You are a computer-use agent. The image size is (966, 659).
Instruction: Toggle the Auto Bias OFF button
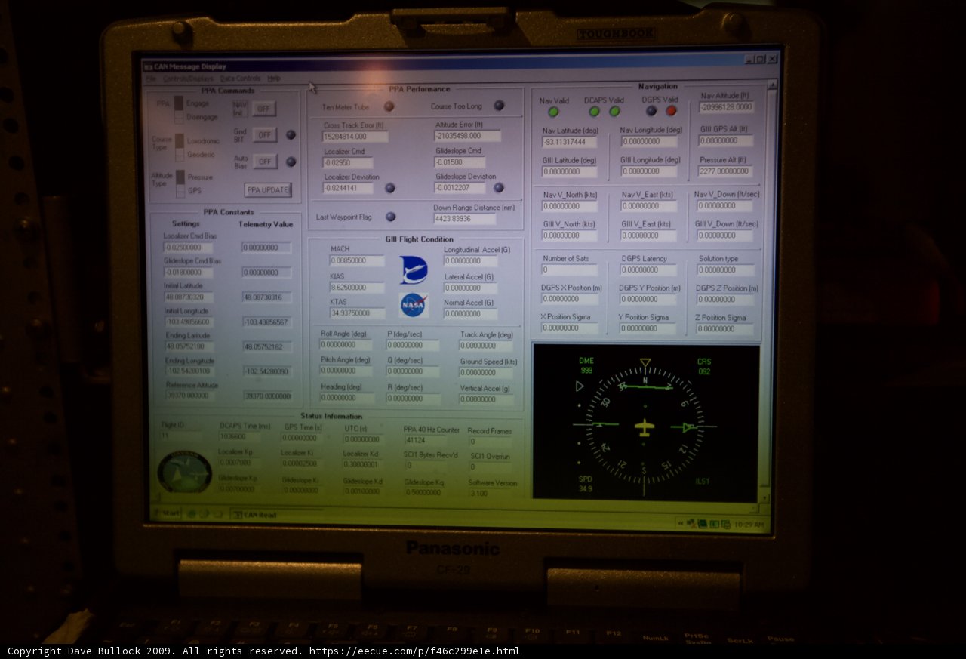point(265,162)
